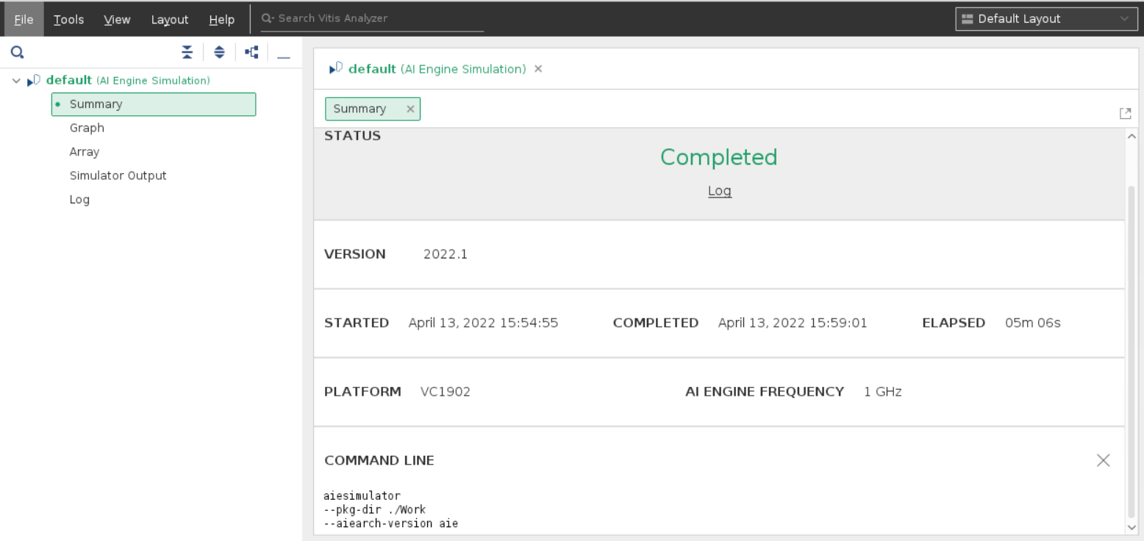Open the flow navigation icon in the toolbar

coord(251,52)
